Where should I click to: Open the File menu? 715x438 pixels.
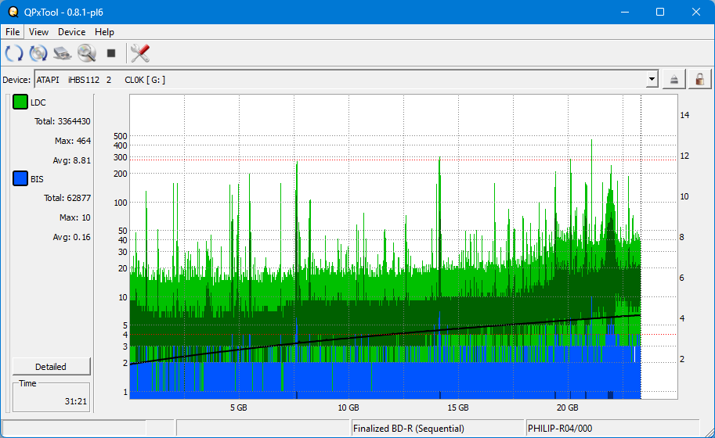(x=13, y=32)
